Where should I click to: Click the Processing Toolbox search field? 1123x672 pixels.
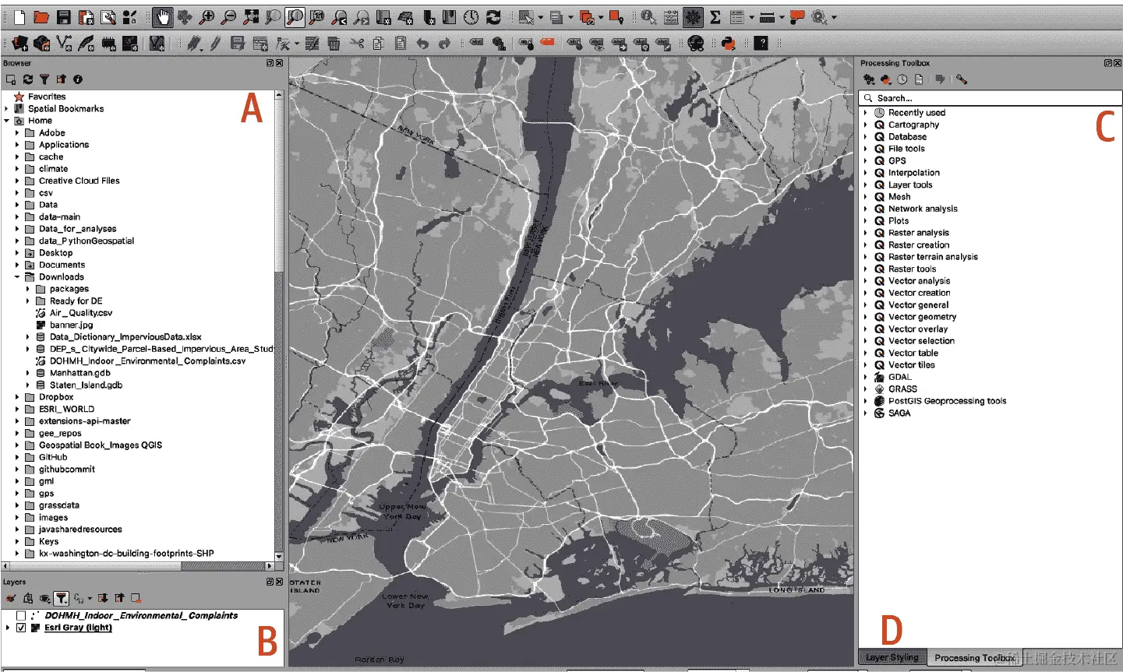(990, 97)
